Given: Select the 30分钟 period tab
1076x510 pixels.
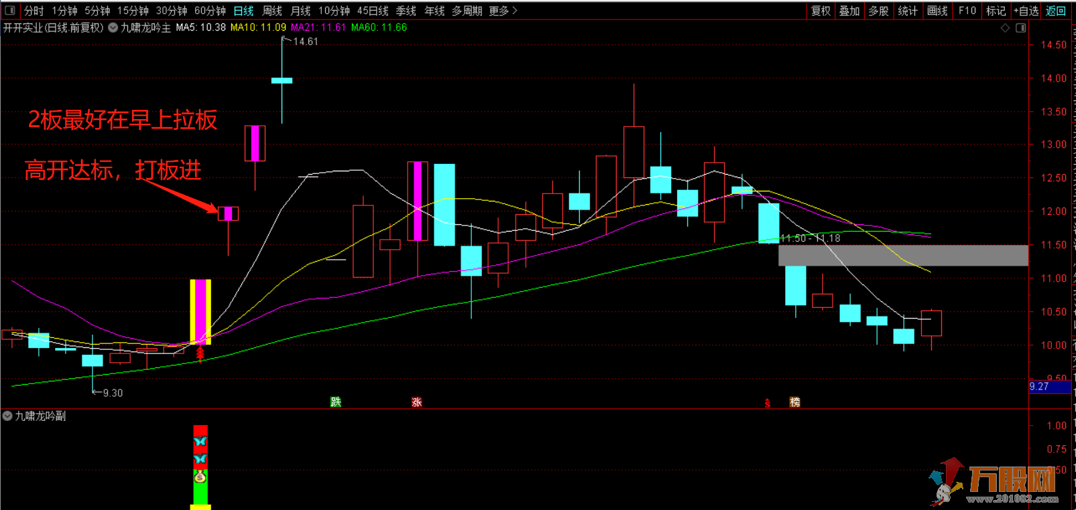Looking at the screenshot, I should 172,11.
